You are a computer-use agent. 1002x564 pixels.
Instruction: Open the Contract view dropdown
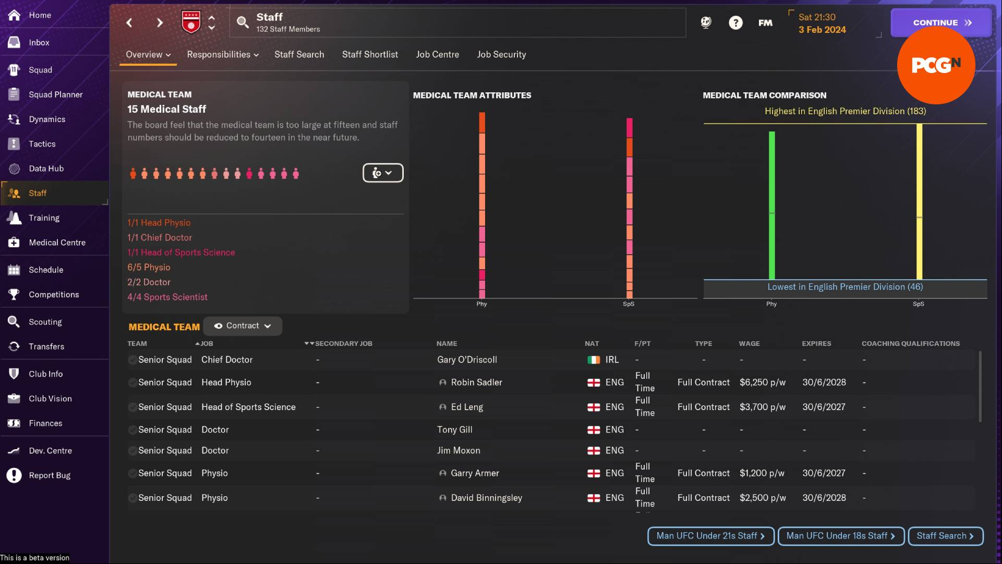click(x=243, y=326)
